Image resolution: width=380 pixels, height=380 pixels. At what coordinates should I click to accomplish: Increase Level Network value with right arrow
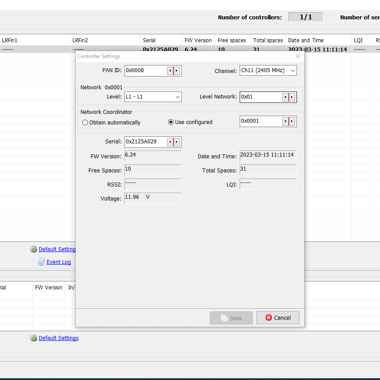tap(292, 97)
